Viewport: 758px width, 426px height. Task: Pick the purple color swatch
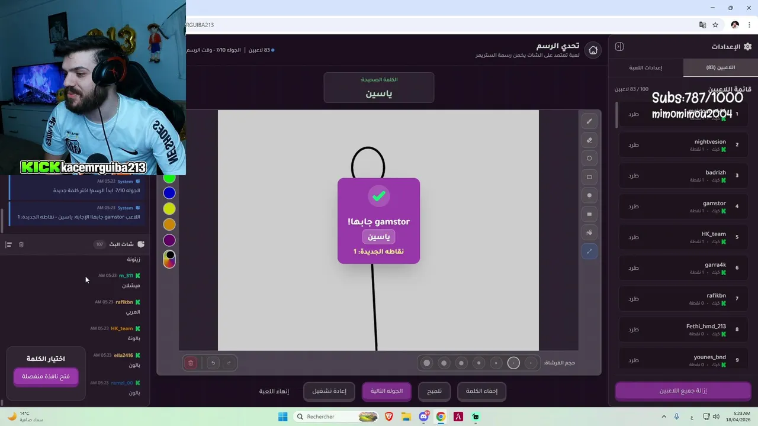click(x=169, y=240)
